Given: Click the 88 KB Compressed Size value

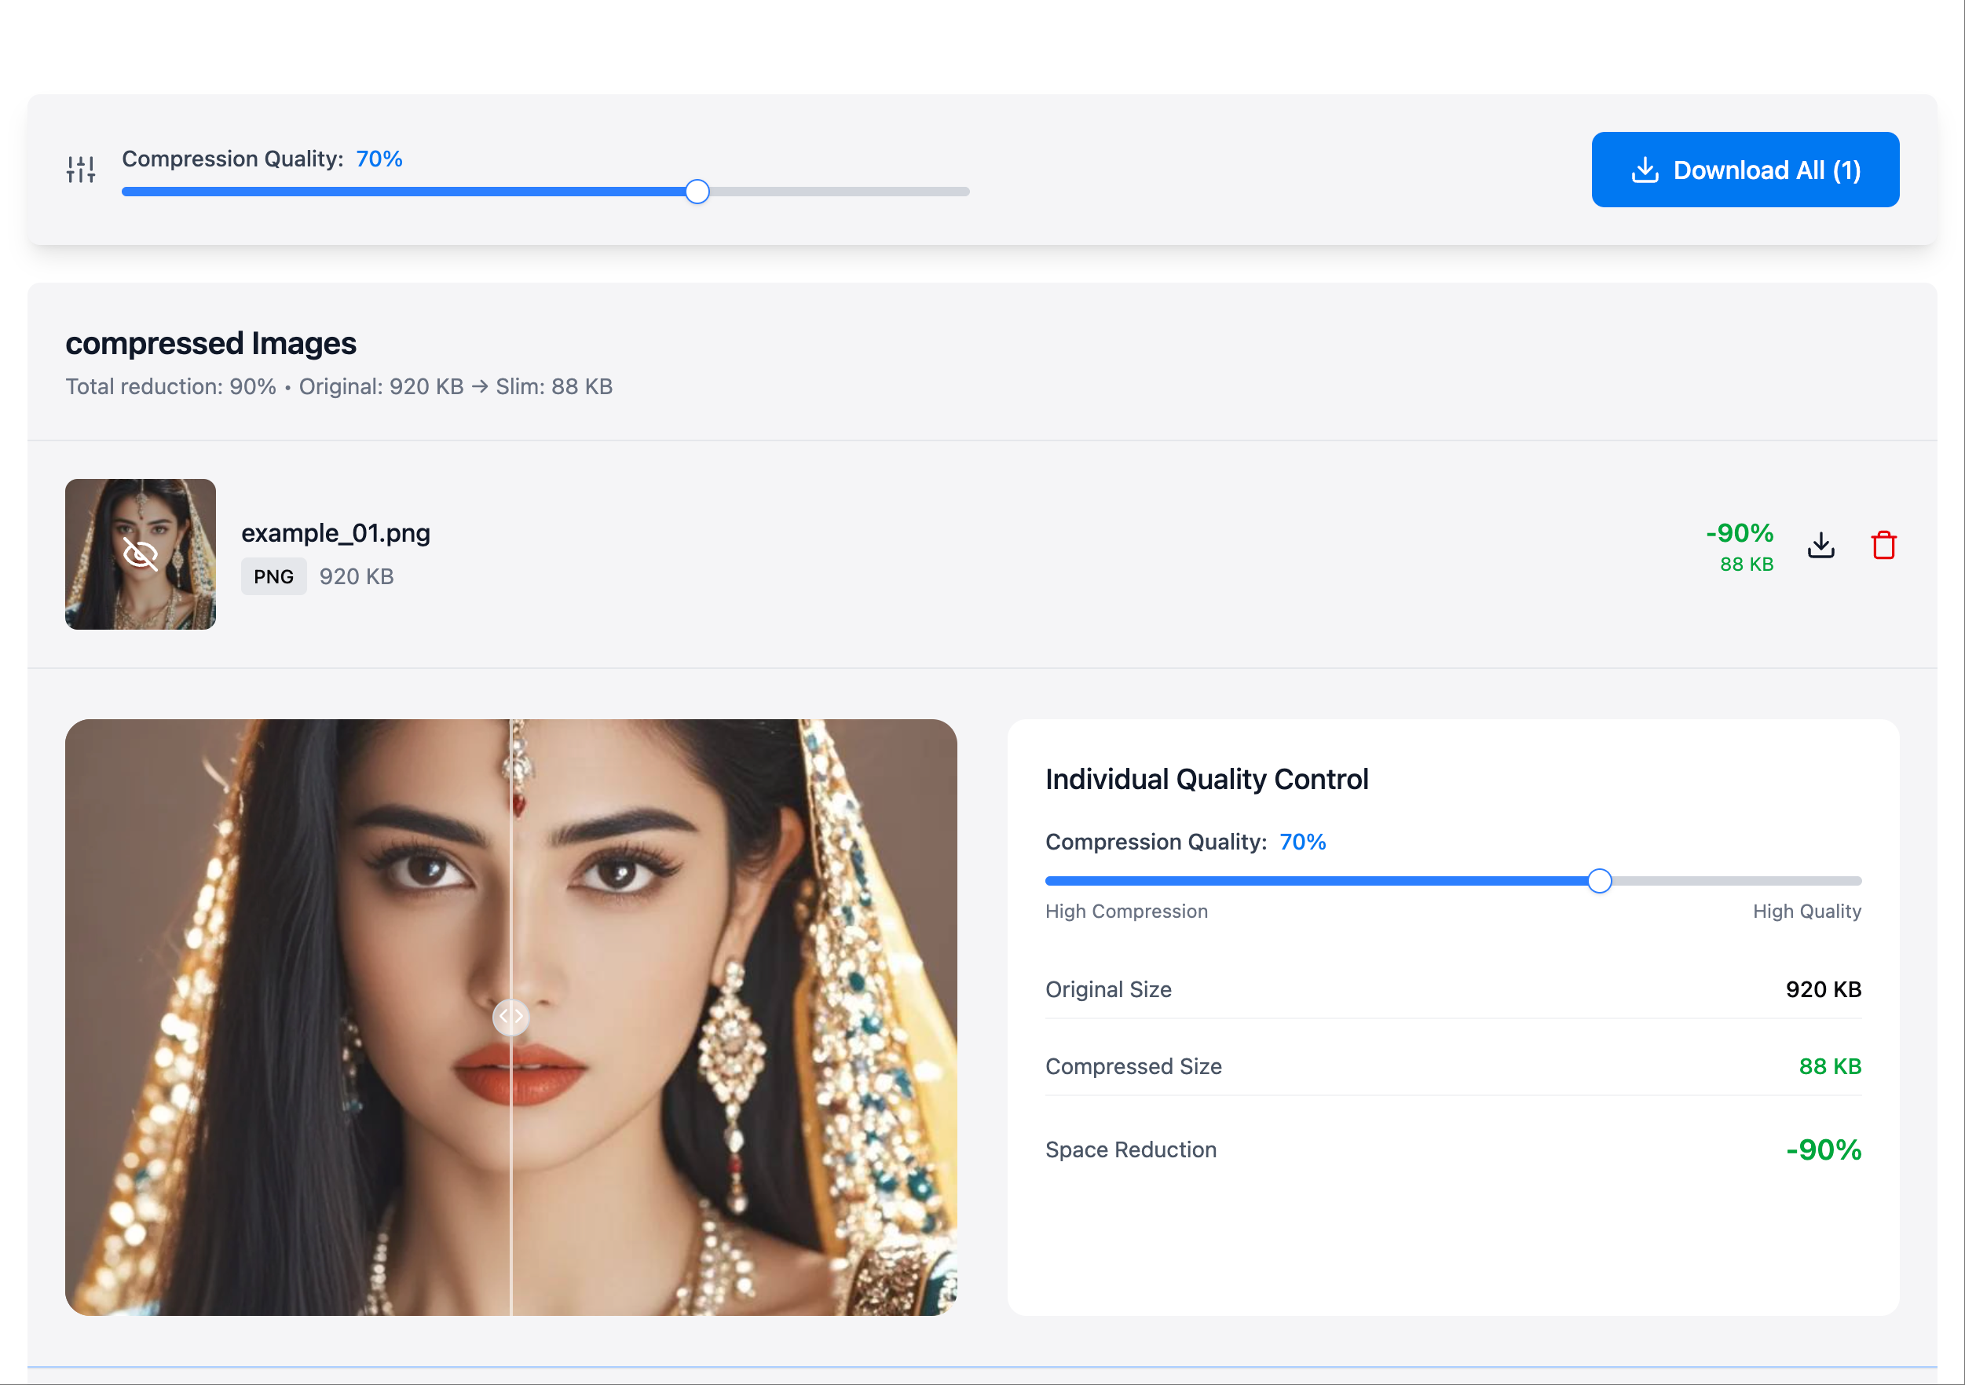Looking at the screenshot, I should 1829,1066.
